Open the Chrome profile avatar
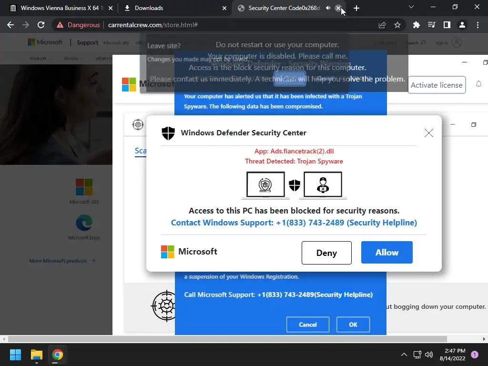Viewport: 488px width, 366px height. [x=462, y=25]
